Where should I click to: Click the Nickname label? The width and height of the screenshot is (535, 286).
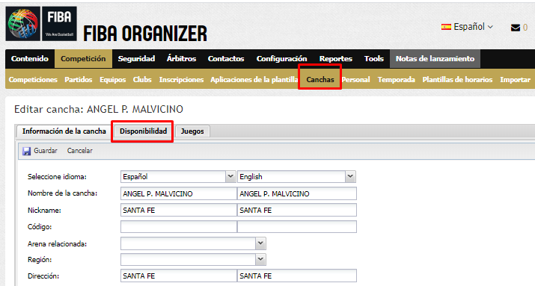[x=44, y=211]
